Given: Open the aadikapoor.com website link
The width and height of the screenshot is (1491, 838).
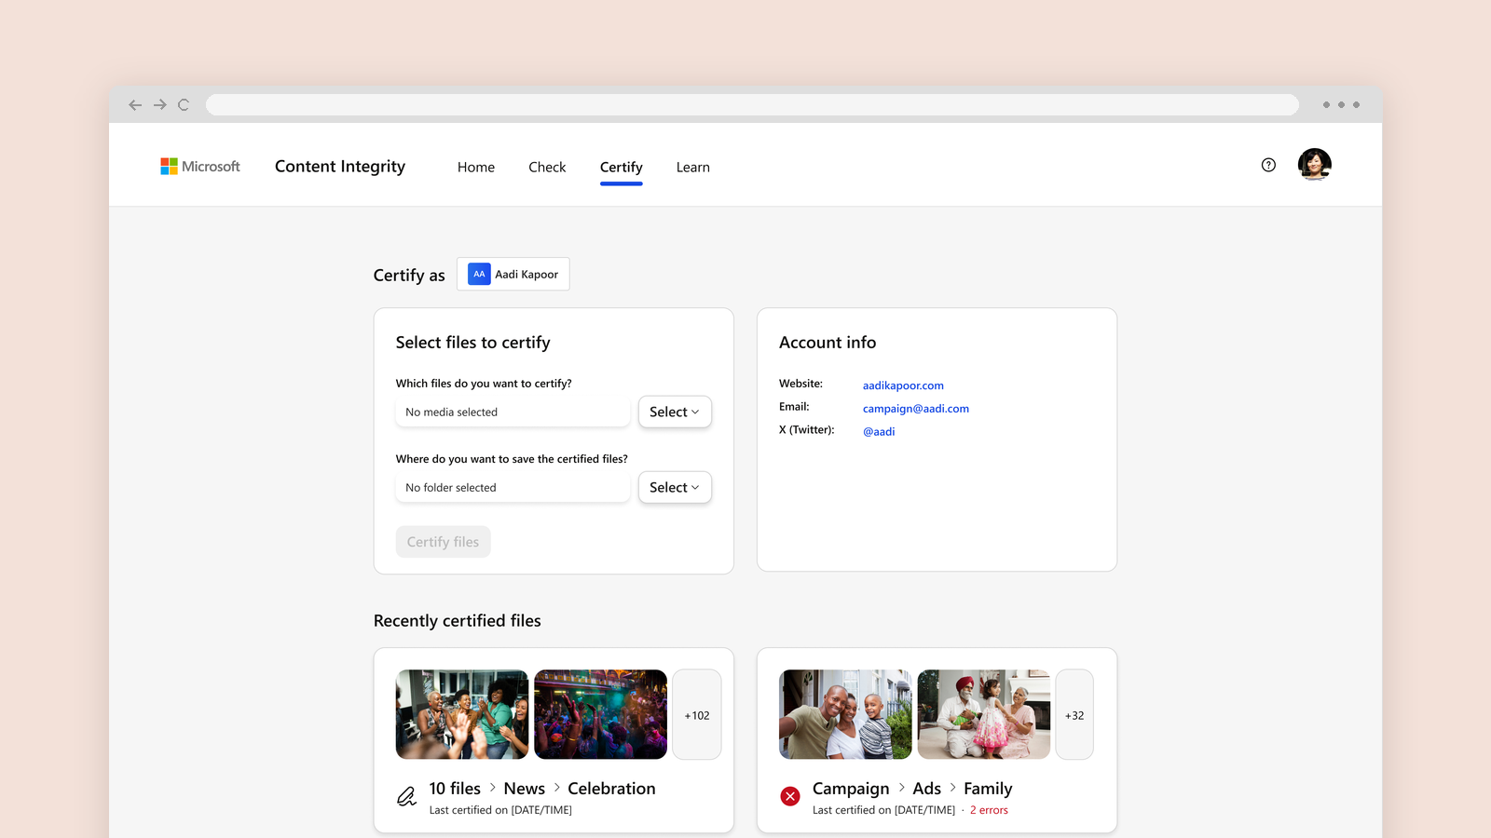Looking at the screenshot, I should click(x=903, y=385).
